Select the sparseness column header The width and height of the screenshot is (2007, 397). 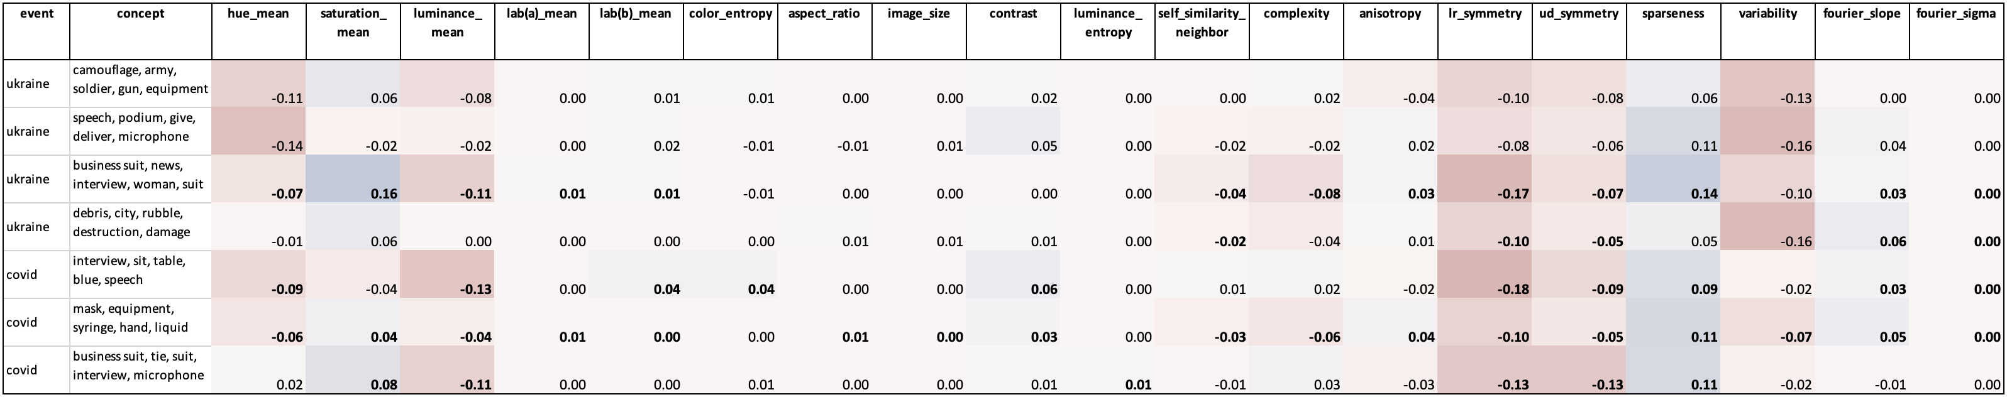tap(1672, 14)
